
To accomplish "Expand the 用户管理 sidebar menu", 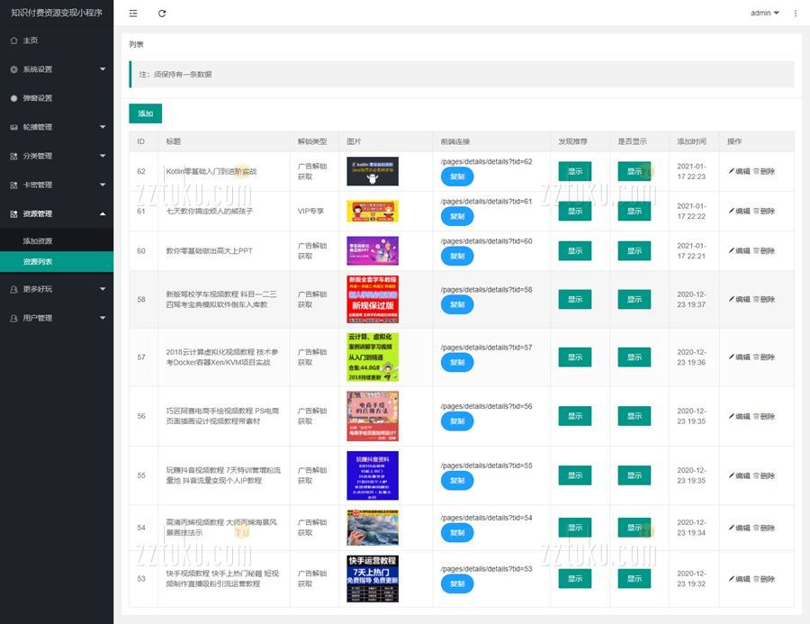I will 57,318.
